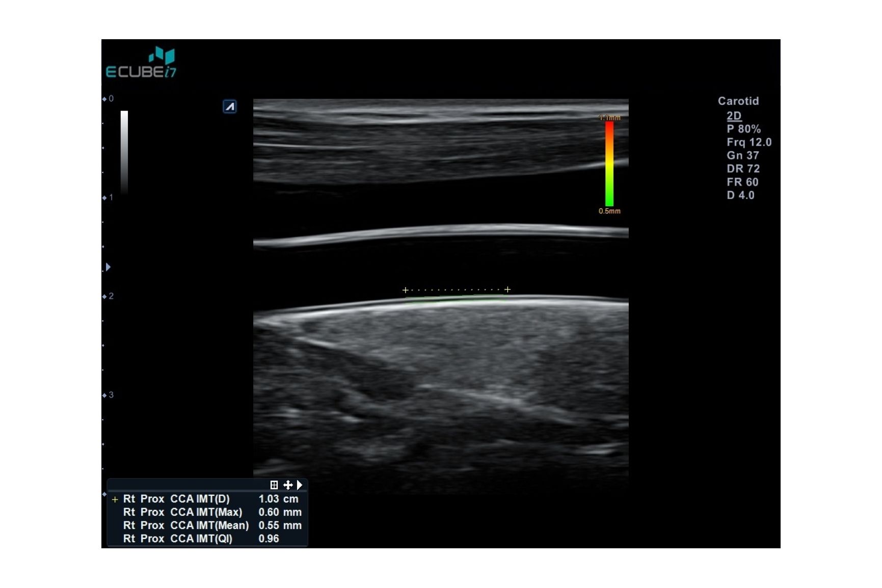Click the grayscale map bar
882x588 pixels.
pos(124,152)
